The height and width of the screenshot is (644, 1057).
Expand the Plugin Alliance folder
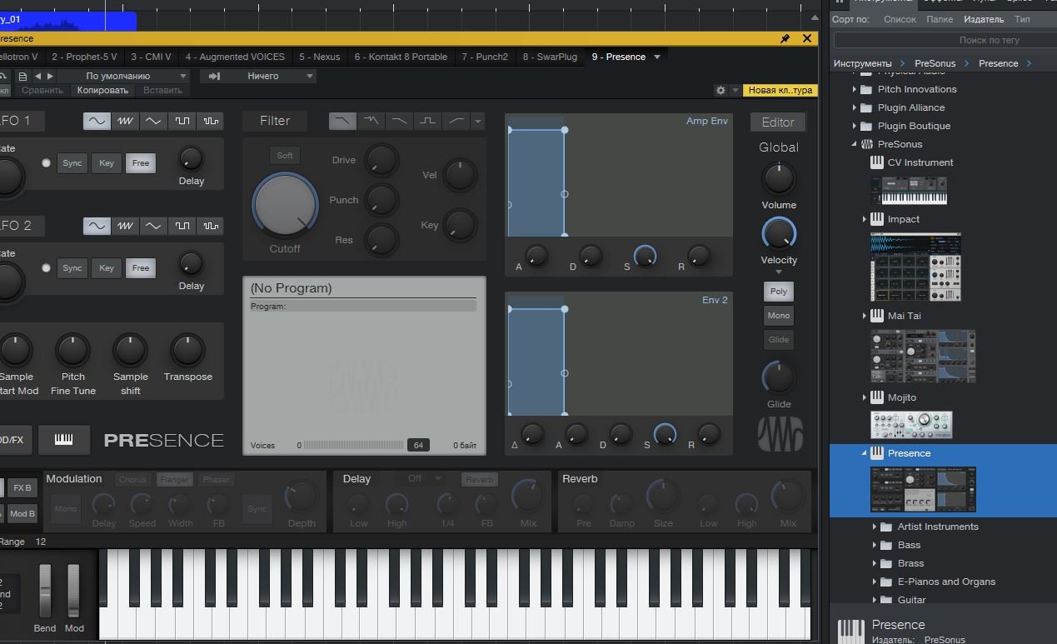854,107
